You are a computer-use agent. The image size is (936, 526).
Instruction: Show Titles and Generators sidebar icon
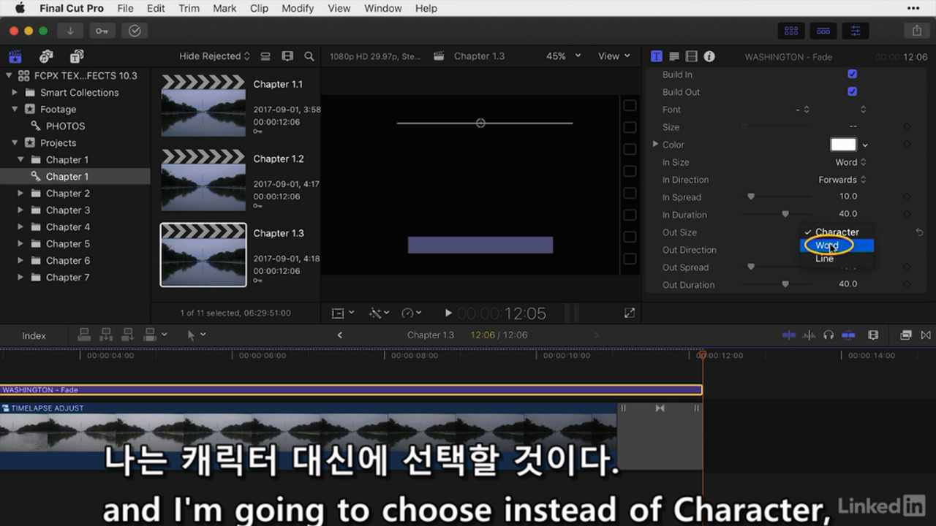point(77,56)
